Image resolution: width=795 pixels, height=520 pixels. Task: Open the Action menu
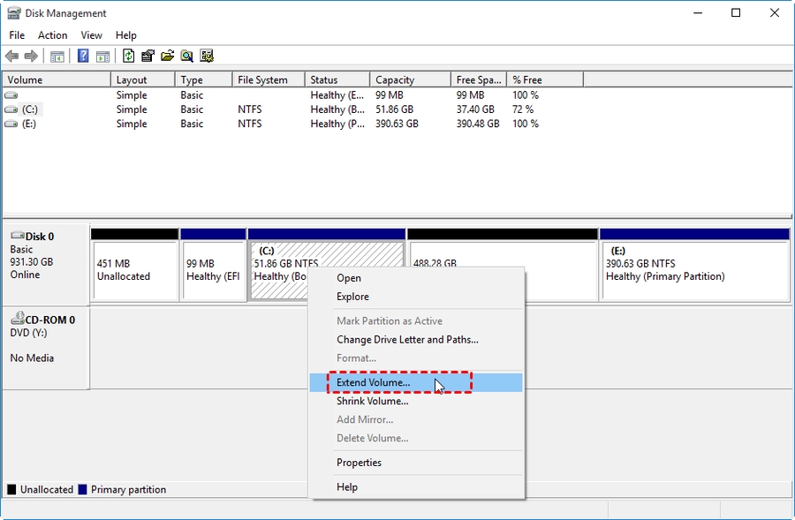tap(52, 35)
